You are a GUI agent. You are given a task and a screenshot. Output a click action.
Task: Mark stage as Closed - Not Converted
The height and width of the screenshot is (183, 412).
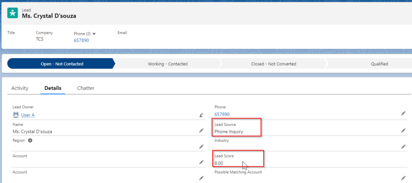(273, 64)
